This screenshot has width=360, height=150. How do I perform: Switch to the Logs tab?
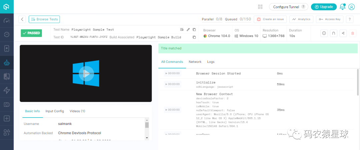(211, 62)
